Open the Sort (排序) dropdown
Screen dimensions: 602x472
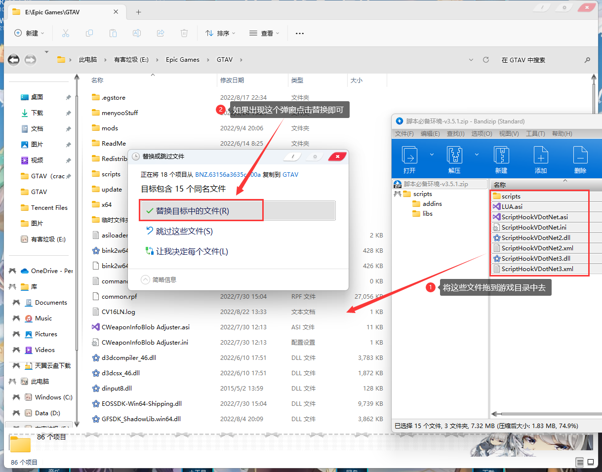(x=220, y=33)
